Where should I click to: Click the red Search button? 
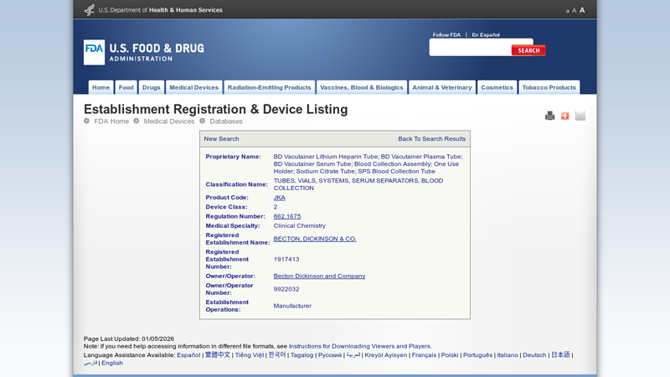528,50
